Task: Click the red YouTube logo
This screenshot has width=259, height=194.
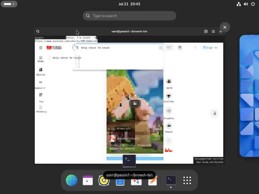Action: click(54, 48)
